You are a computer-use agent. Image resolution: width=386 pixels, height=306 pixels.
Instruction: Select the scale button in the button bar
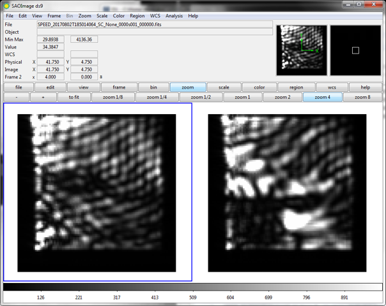click(x=224, y=87)
